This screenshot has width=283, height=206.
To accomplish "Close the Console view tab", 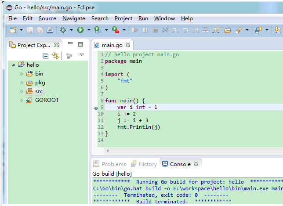I will tap(196, 164).
